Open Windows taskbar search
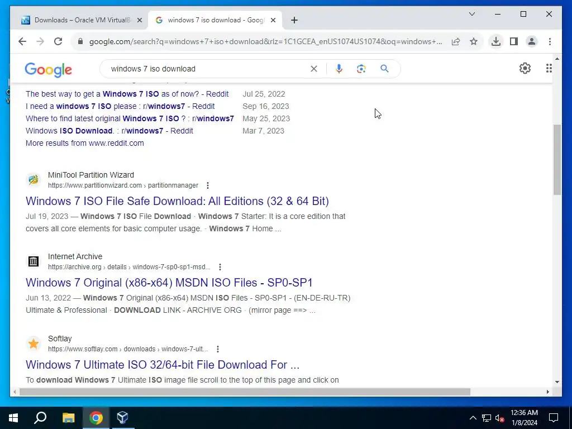572x429 pixels. click(x=40, y=418)
